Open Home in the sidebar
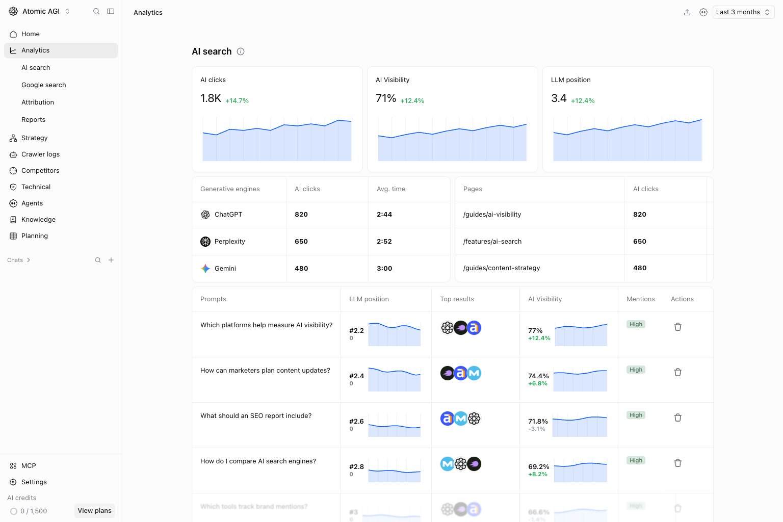This screenshot has width=783, height=522. (61, 34)
